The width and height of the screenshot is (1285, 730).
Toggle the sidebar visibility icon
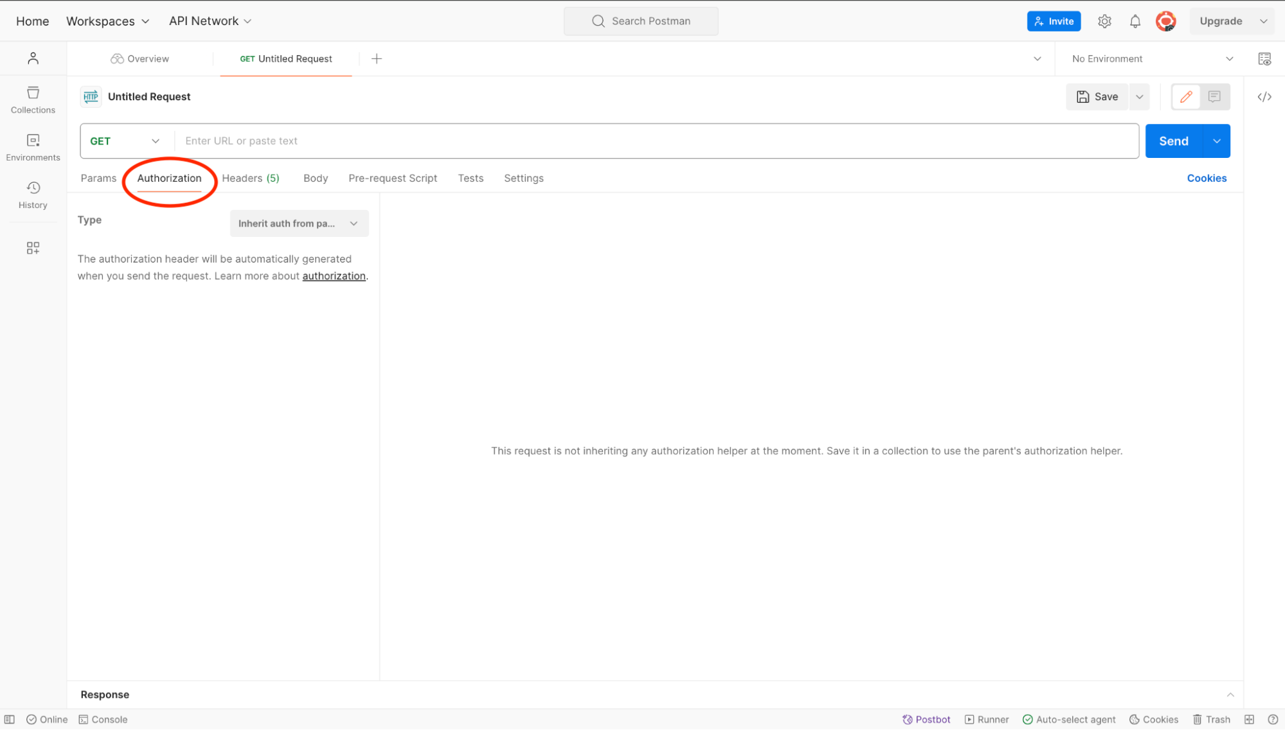(x=10, y=719)
